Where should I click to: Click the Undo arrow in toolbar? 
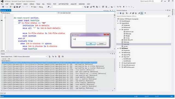click(x=23, y=7)
